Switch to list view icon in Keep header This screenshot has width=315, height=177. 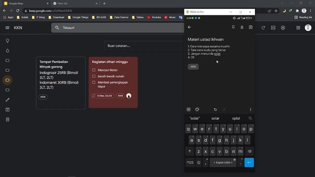(x=273, y=28)
